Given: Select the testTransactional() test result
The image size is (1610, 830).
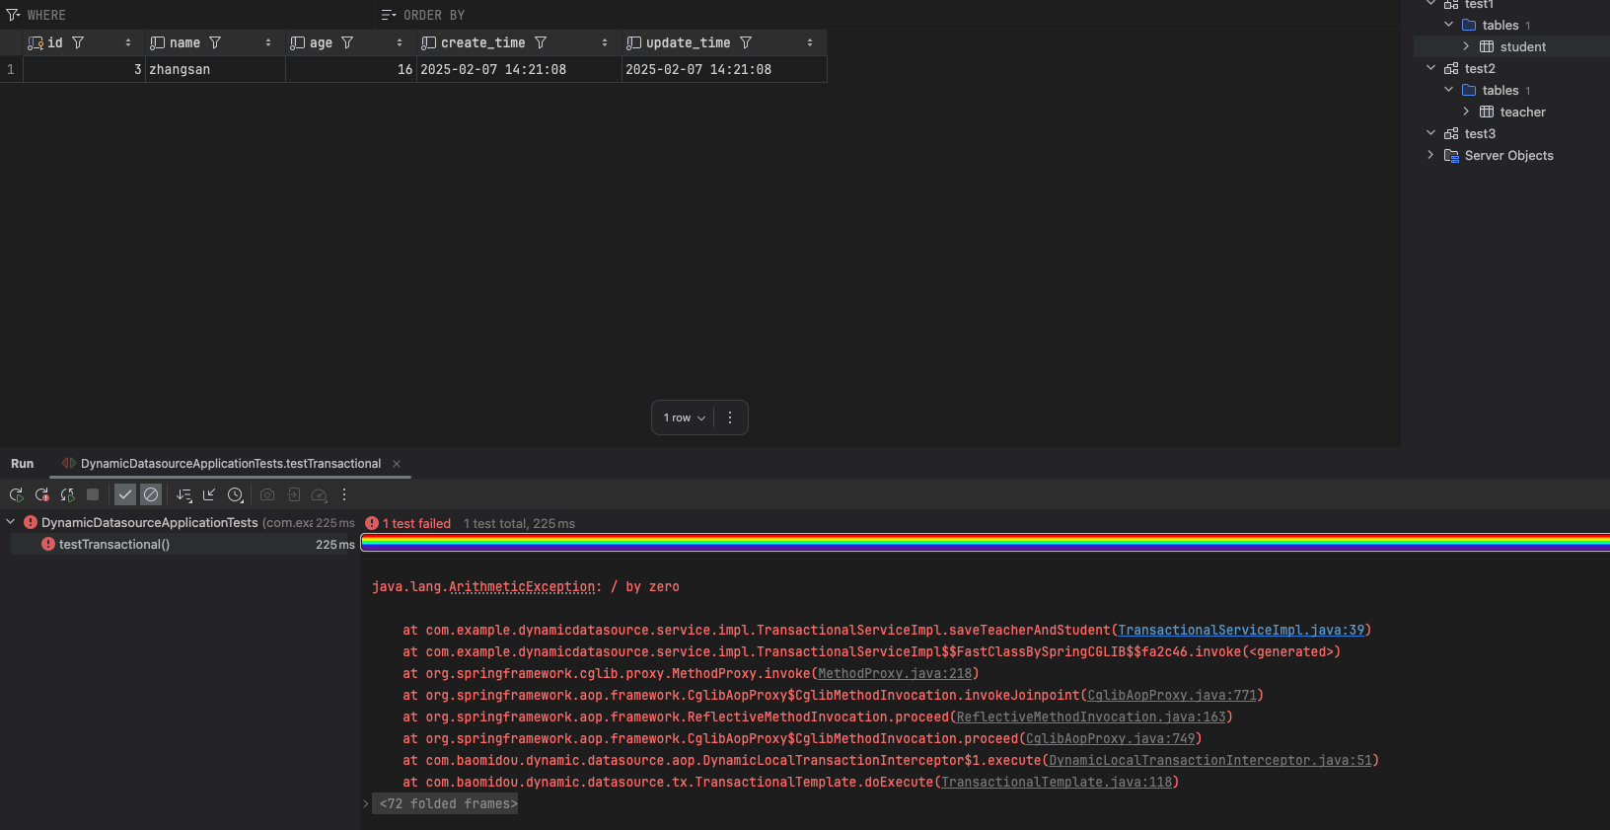Looking at the screenshot, I should click(114, 545).
